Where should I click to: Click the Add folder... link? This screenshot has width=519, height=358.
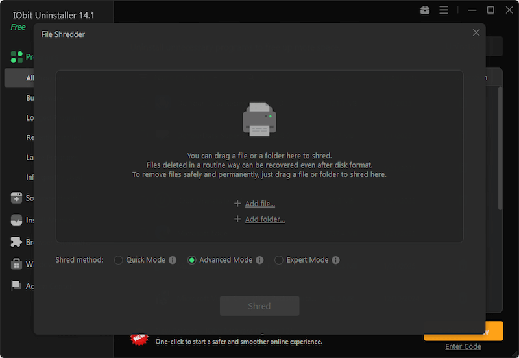265,219
